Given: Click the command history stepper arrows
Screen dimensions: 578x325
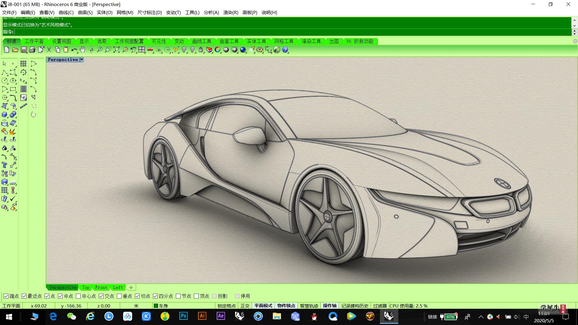Looking at the screenshot, I should [x=574, y=32].
